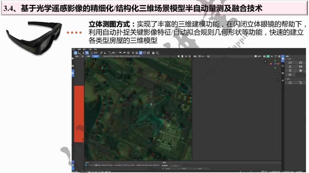Open the blue cube create tab in side strip
The image size is (309, 173).
click(283, 58)
